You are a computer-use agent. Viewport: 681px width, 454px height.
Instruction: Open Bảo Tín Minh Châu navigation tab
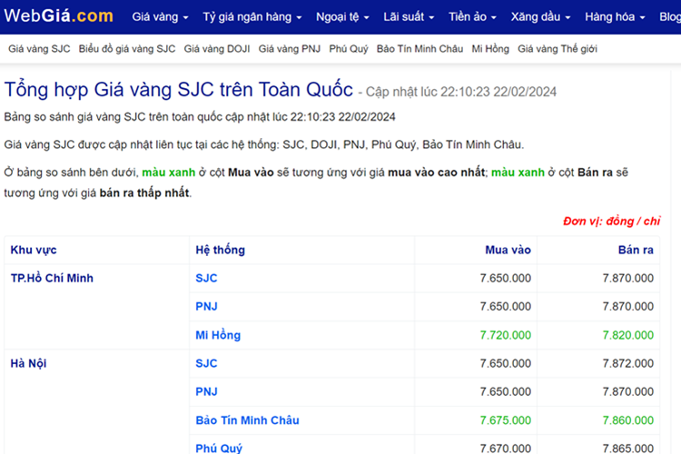(419, 49)
